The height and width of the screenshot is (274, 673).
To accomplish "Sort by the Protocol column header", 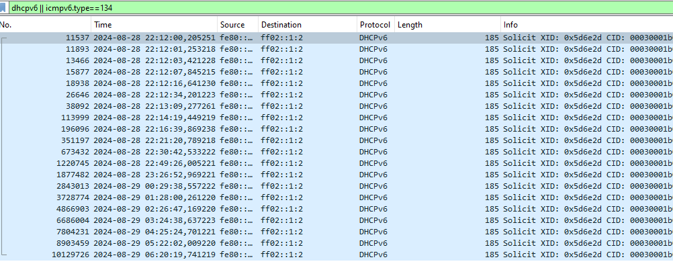I will (x=375, y=25).
